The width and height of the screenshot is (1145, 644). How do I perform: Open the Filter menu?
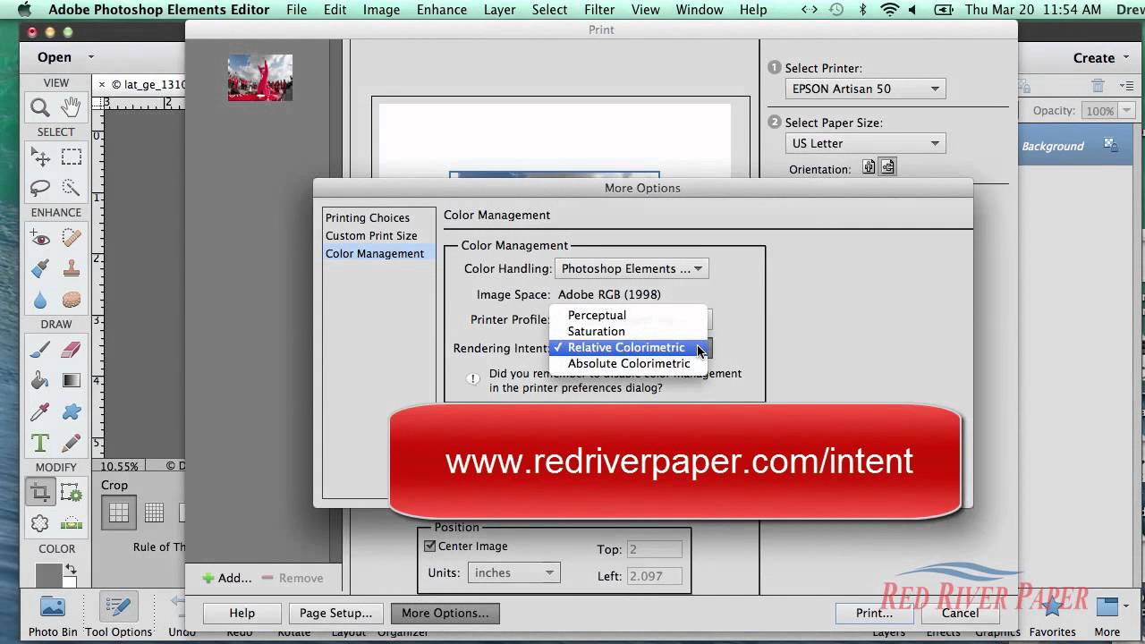tap(599, 10)
